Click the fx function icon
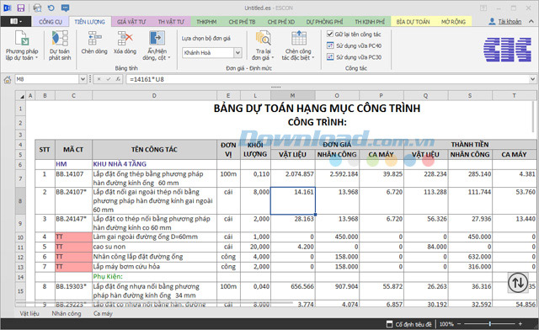This screenshot has height=330, width=539. tap(118, 79)
